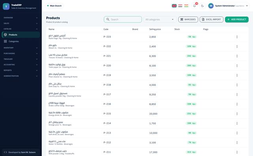The height and width of the screenshot is (156, 253).
Task: Click the TradeERP logo icon
Action: click(x=6, y=6)
